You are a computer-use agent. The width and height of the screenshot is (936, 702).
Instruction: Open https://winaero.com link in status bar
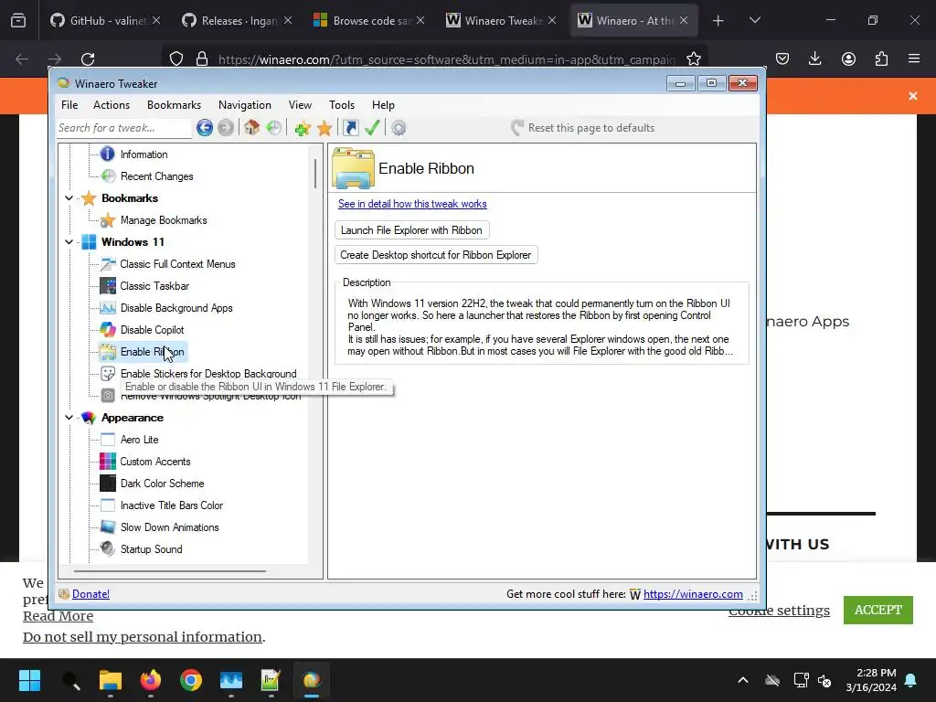[693, 594]
